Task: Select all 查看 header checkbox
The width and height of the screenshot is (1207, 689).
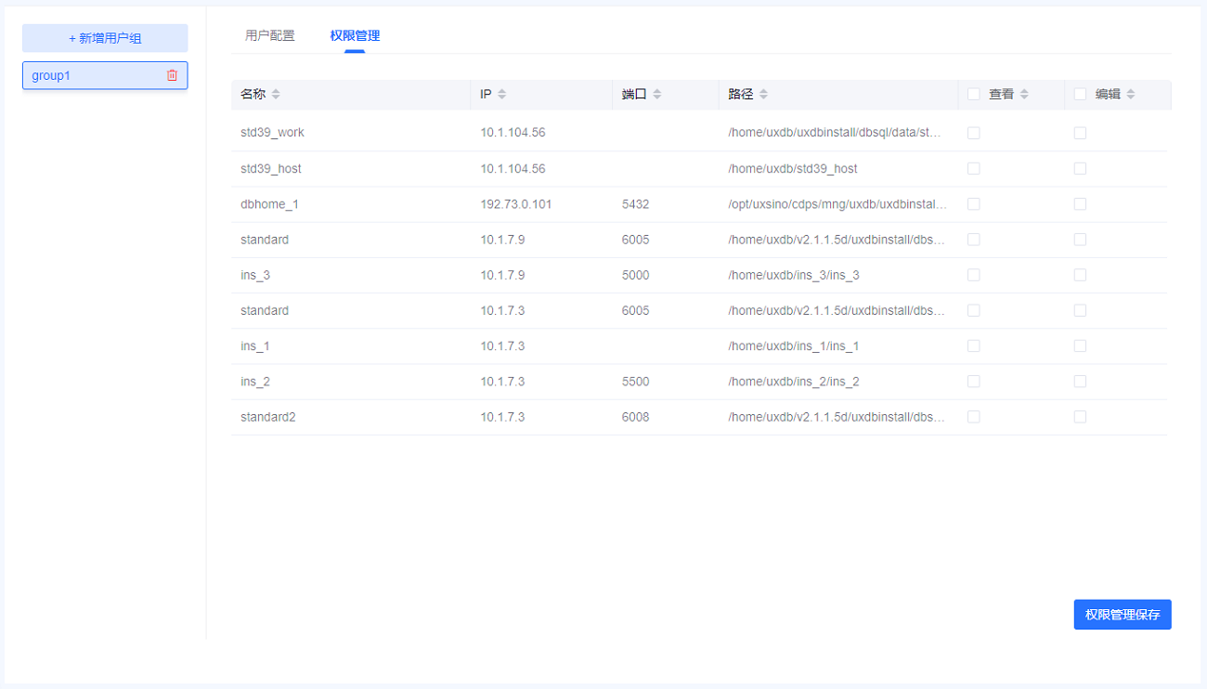Action: [x=974, y=94]
